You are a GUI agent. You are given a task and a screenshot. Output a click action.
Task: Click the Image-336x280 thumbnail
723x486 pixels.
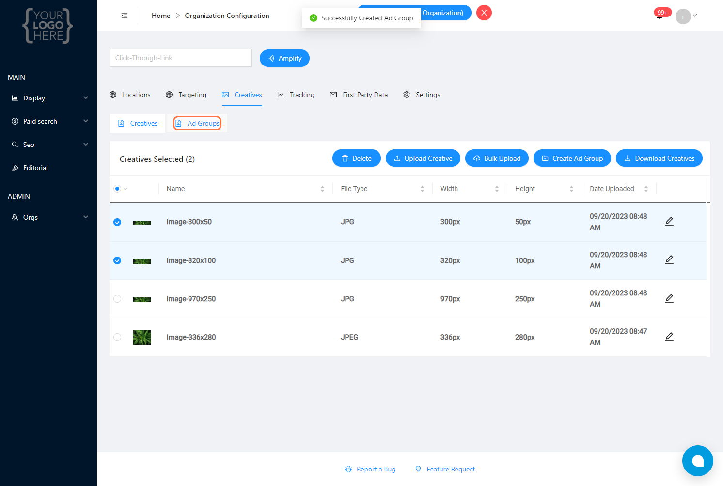click(142, 337)
